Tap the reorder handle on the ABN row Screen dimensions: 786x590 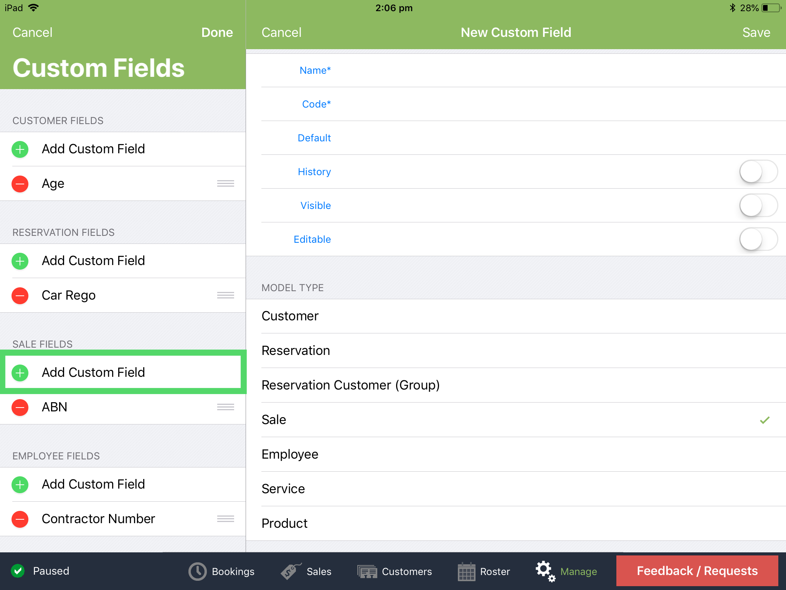coord(225,407)
